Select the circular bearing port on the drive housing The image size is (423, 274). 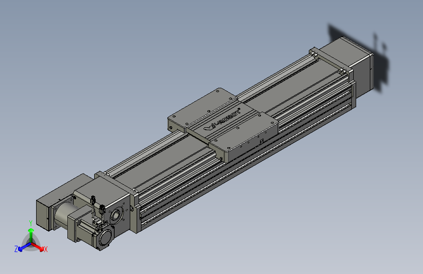[116, 215]
